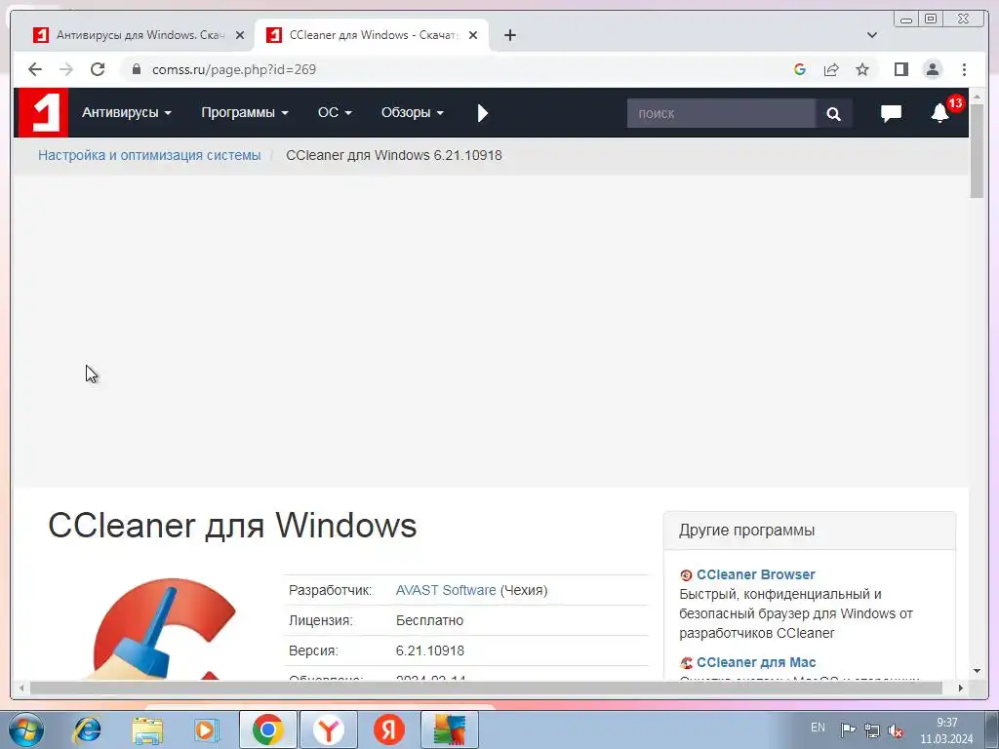The image size is (999, 749).
Task: Click the CCleaner для Windows page heading
Action: (x=232, y=526)
